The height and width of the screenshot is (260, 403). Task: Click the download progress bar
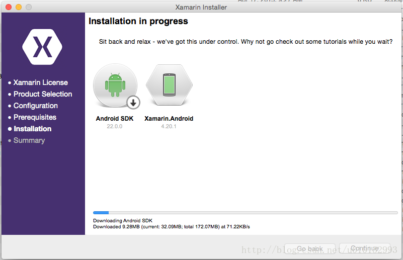point(246,213)
